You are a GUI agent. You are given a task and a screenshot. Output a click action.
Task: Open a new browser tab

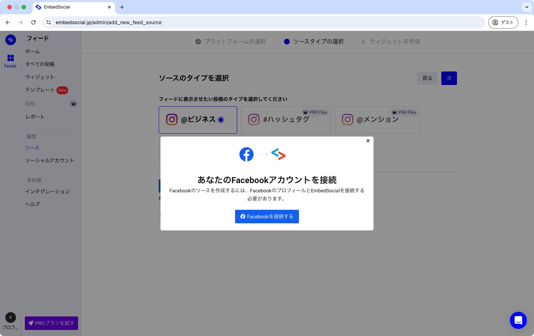click(x=122, y=7)
